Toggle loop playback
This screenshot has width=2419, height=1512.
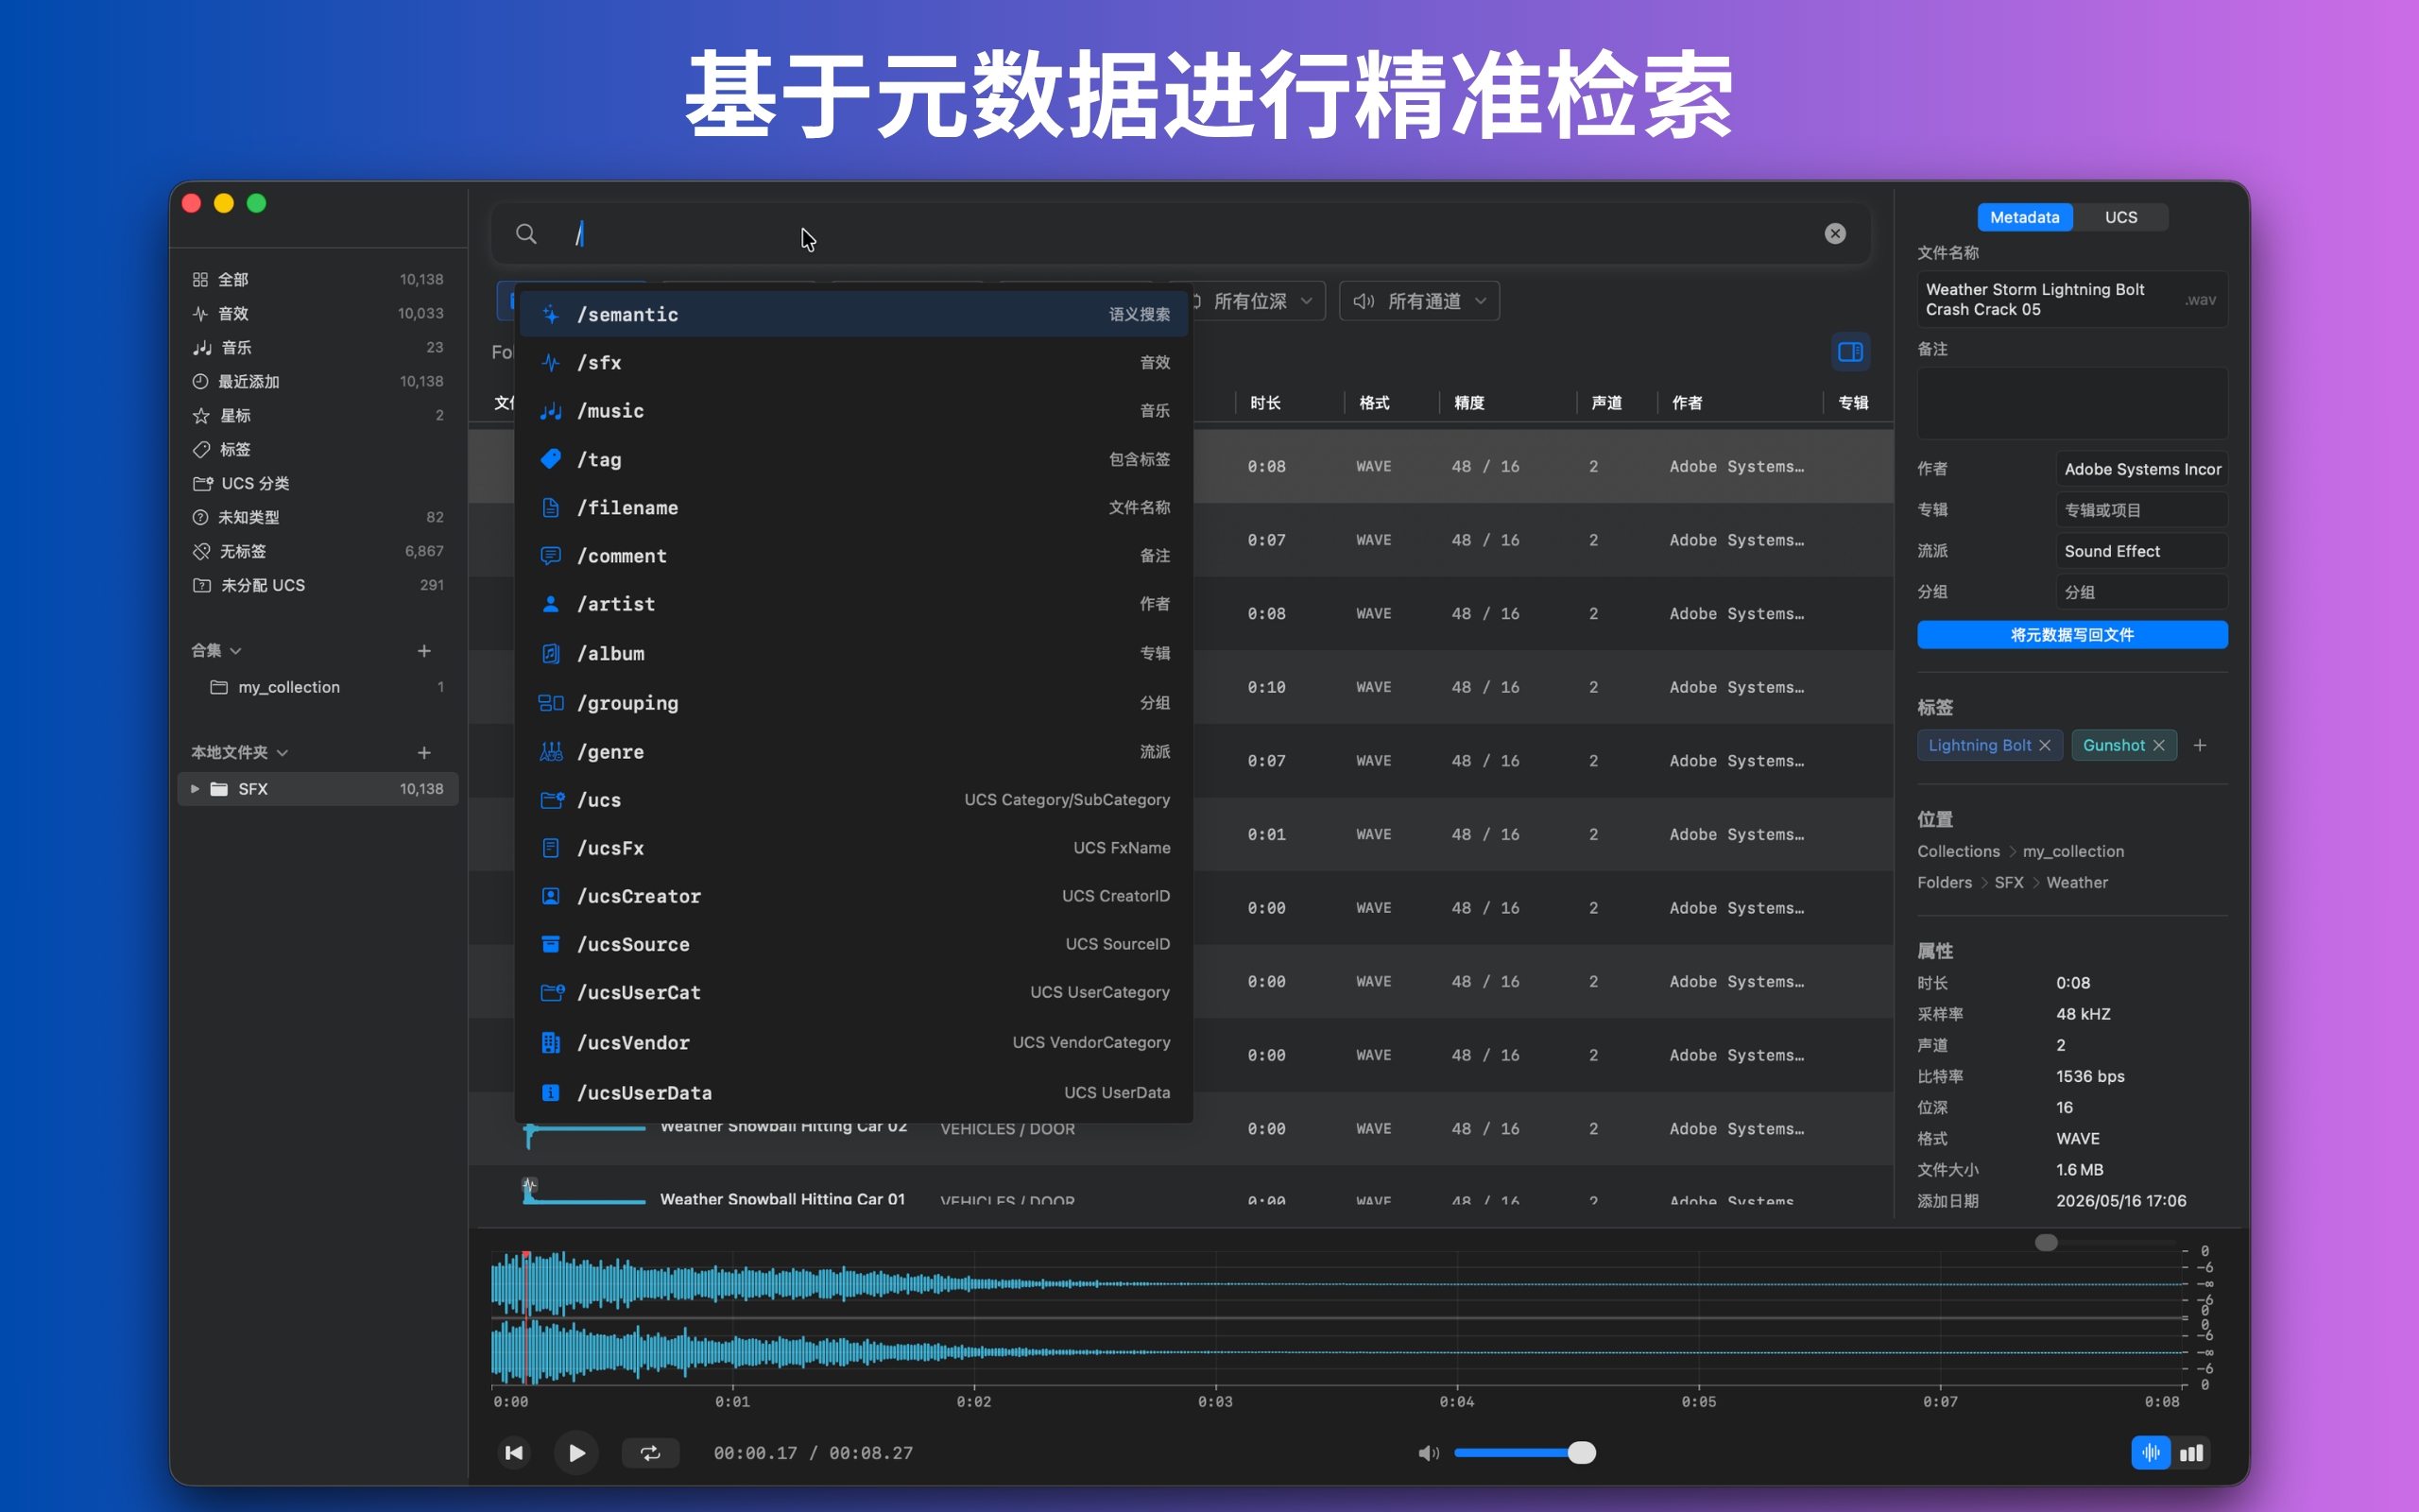pyautogui.click(x=651, y=1453)
